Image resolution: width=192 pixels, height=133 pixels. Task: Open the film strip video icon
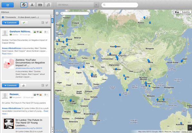(40, 5)
